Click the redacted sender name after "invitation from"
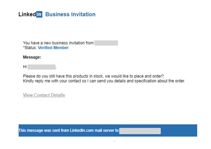211x149 pixels. click(x=106, y=43)
